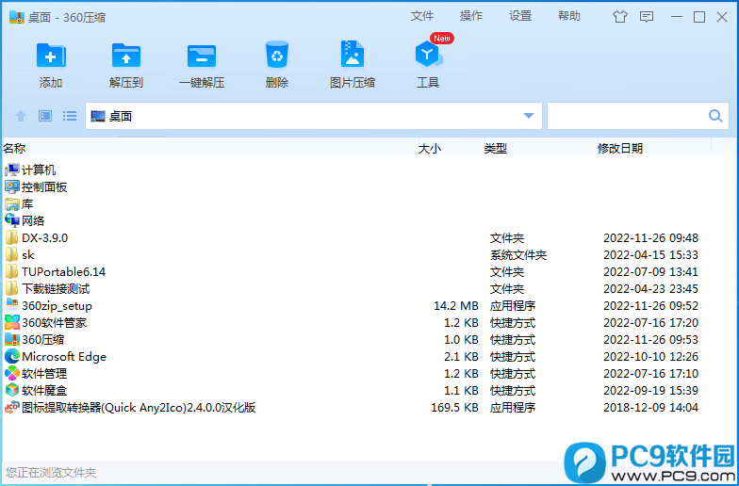
Task: Click the 14.2 MB size value
Action: 456,305
